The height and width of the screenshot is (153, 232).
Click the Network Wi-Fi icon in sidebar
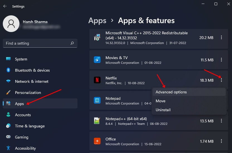click(8, 81)
